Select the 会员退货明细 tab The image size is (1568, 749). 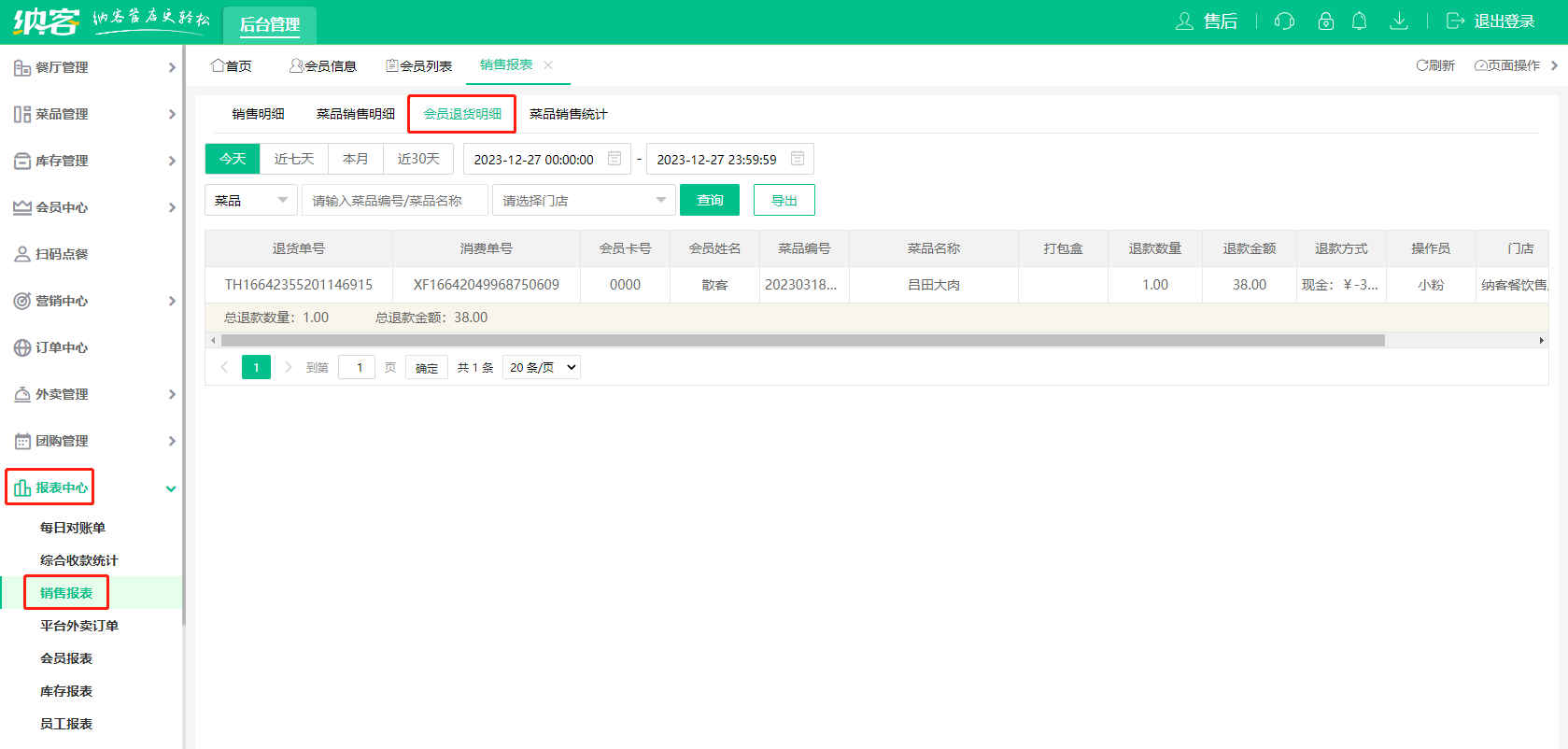click(462, 114)
